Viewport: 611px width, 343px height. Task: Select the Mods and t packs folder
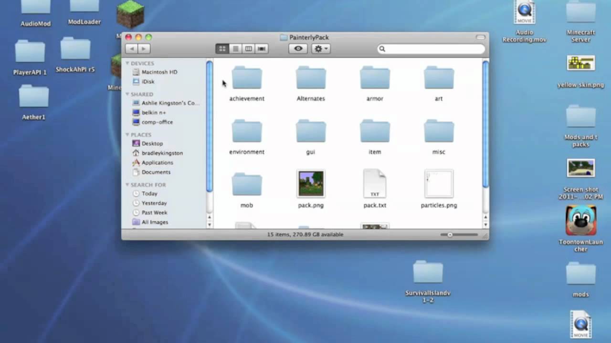pos(581,117)
